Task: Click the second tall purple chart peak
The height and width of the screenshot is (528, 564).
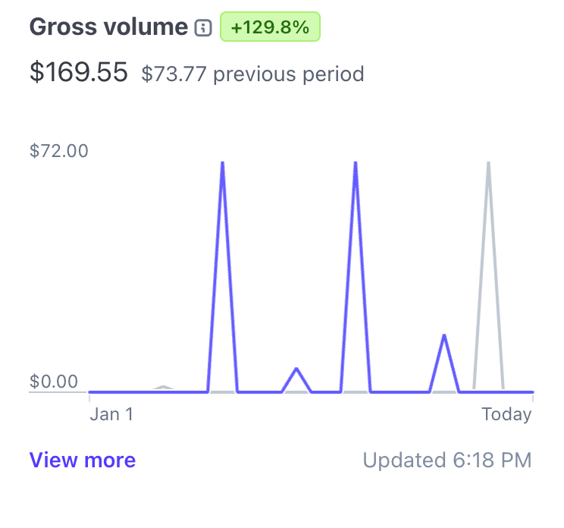Action: [x=356, y=164]
